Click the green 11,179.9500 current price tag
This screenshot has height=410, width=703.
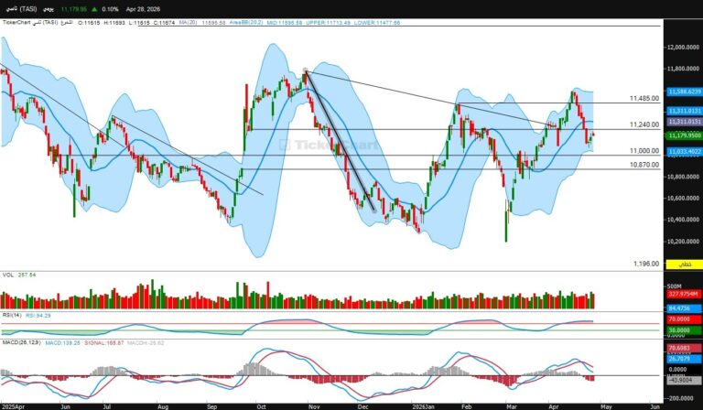point(684,135)
